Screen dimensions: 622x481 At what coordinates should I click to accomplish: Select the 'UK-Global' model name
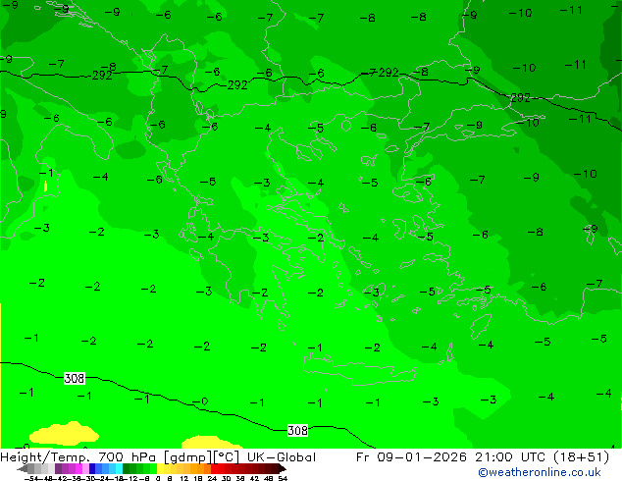[x=282, y=457]
